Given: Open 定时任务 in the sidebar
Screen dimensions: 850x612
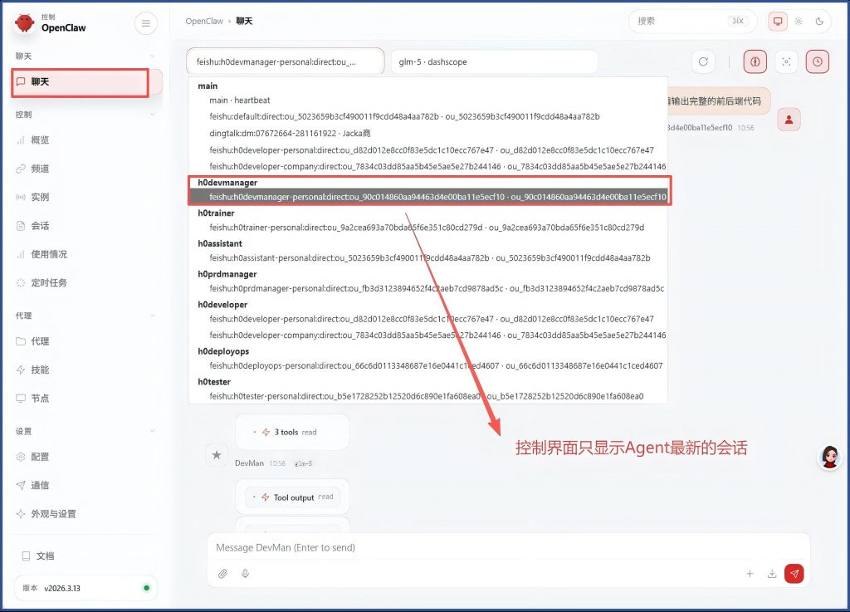Looking at the screenshot, I should tap(48, 282).
